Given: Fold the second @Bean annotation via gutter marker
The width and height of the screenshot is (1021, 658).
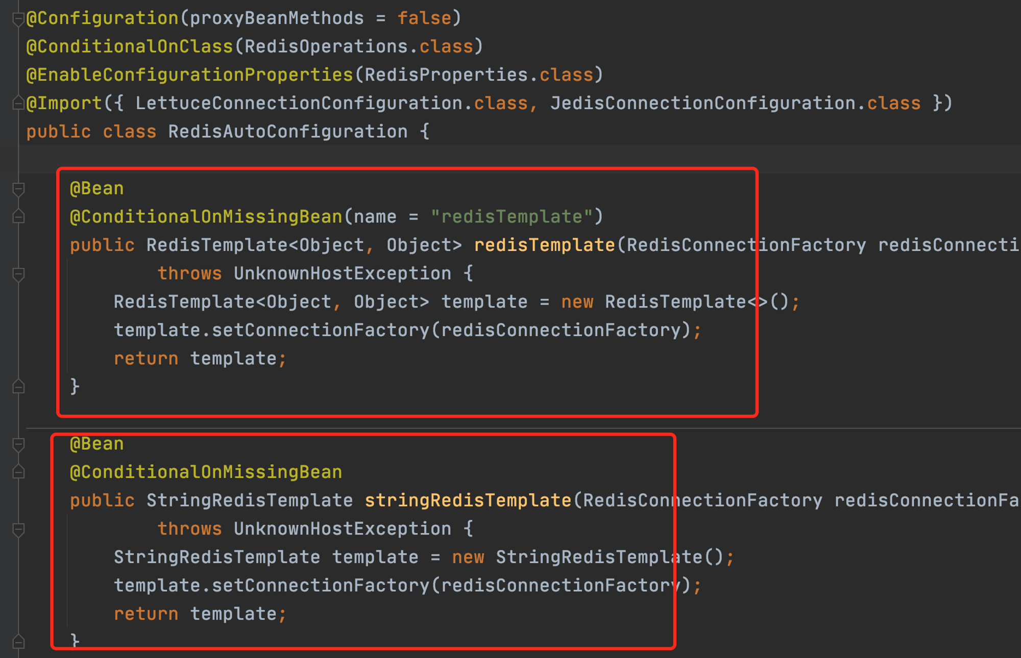Looking at the screenshot, I should tap(18, 445).
